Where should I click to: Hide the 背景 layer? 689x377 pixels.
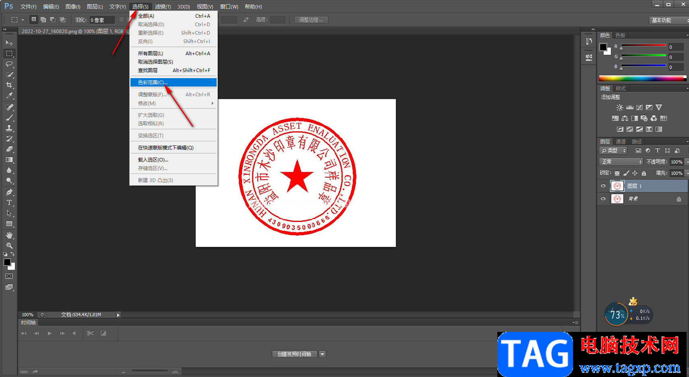point(603,199)
